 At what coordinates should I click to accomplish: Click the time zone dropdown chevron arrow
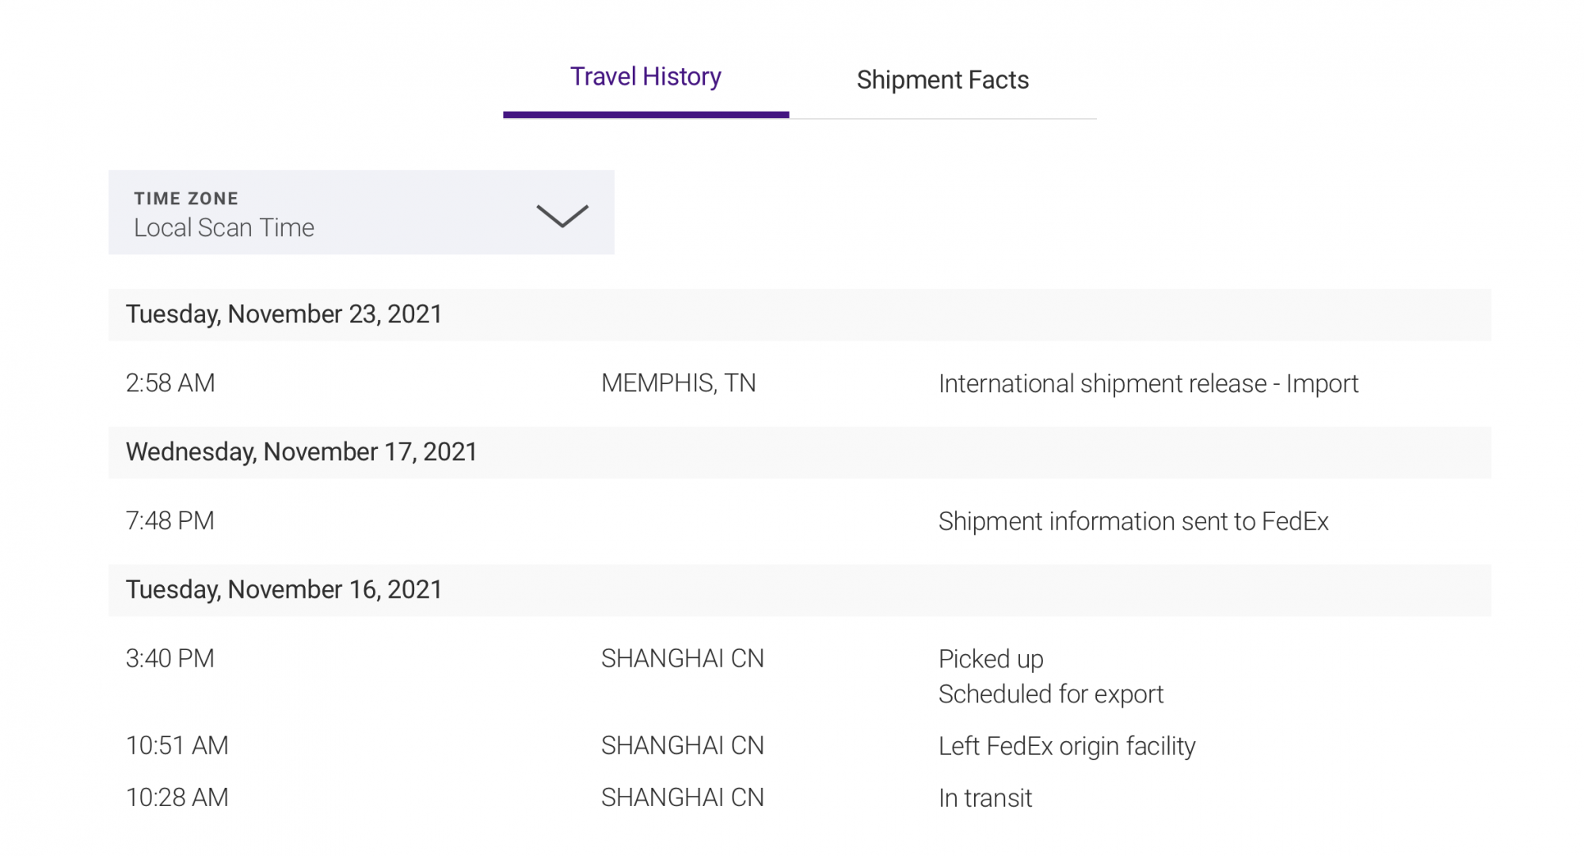562,215
